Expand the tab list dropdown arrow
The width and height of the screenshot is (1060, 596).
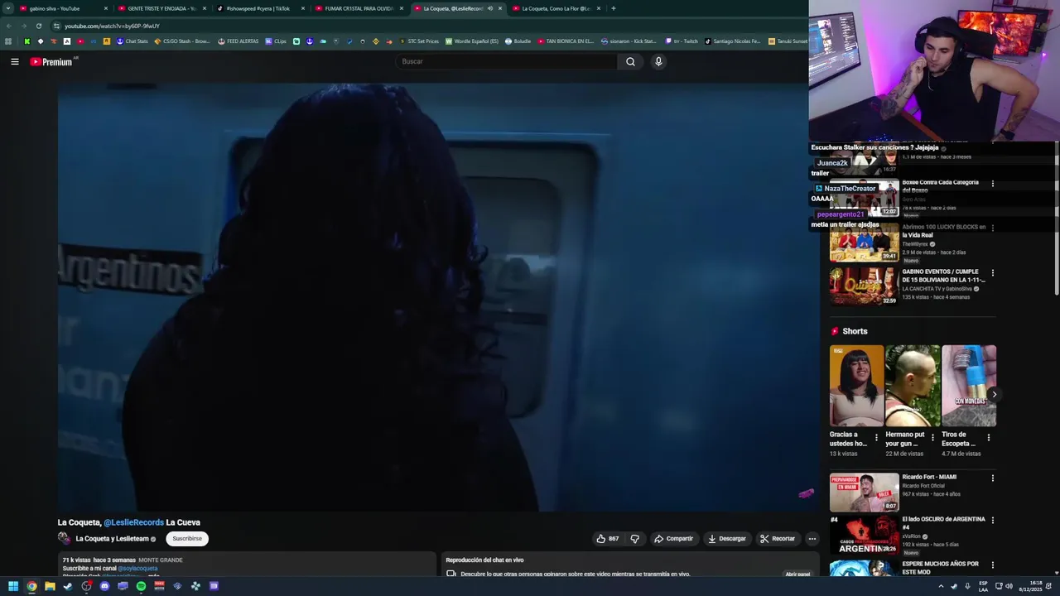pos(8,8)
